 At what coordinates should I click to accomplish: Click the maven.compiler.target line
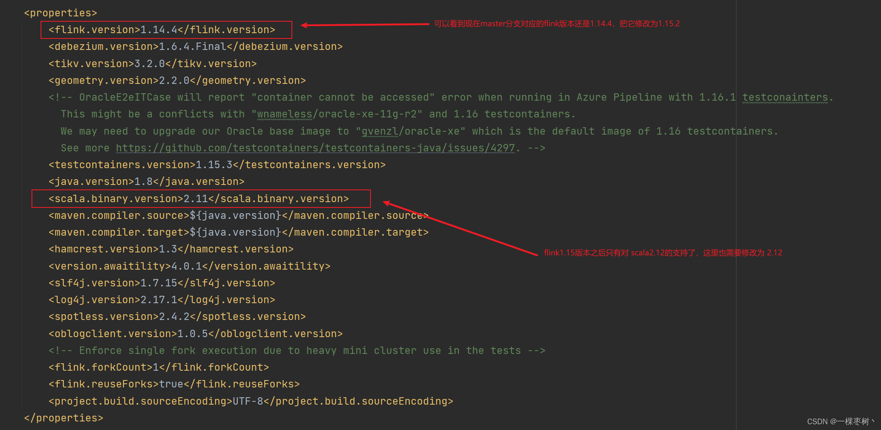click(x=239, y=232)
